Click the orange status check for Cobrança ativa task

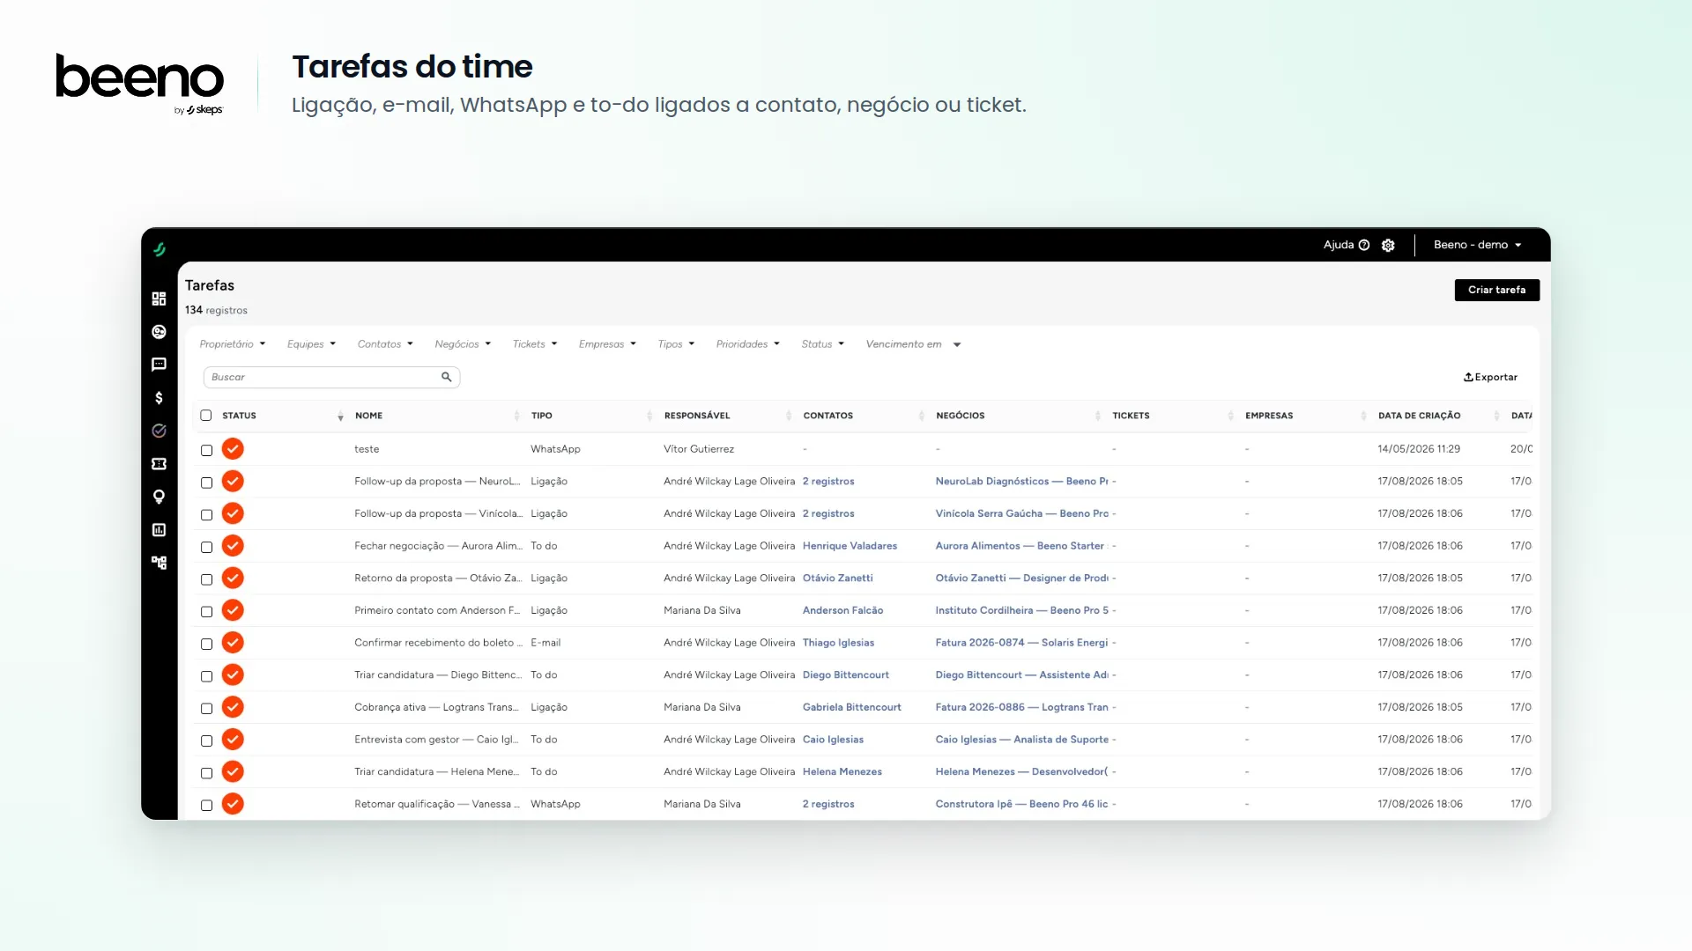click(233, 707)
